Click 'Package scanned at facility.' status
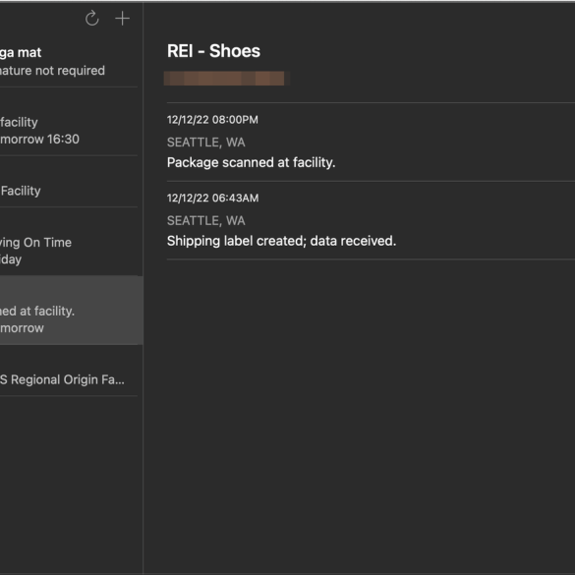The image size is (575, 575). pos(252,162)
